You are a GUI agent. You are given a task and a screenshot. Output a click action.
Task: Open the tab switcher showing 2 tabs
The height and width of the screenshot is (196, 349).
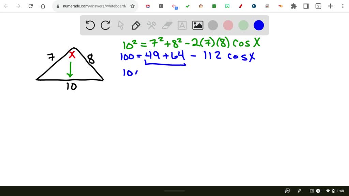318,6
